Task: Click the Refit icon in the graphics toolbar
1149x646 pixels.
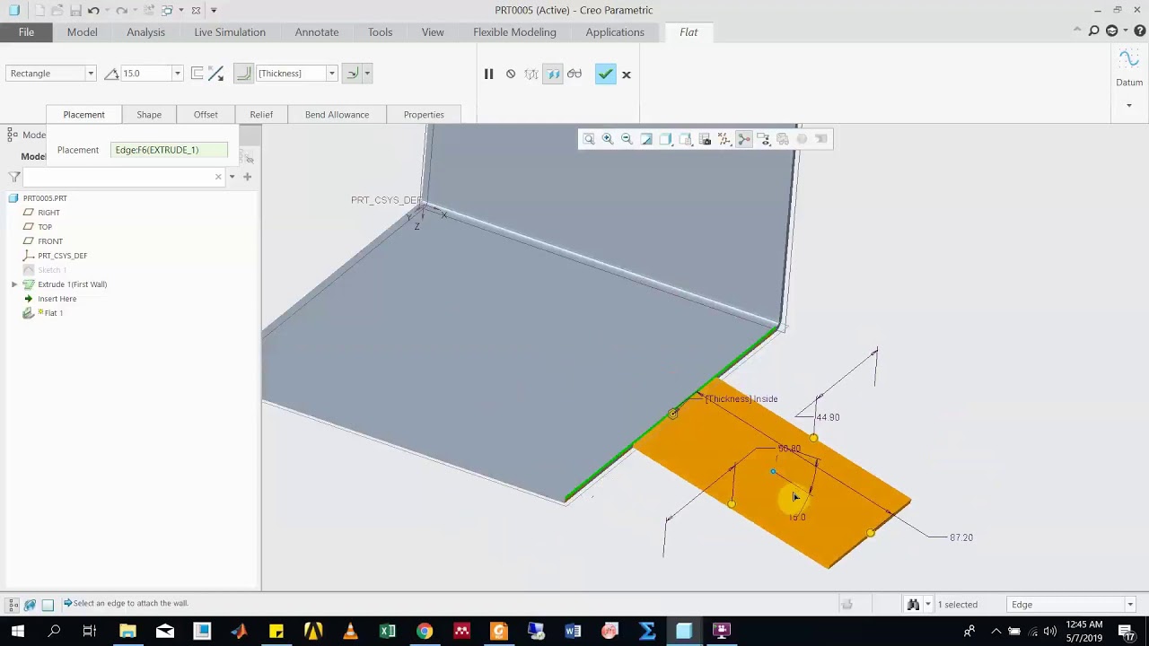Action: pyautogui.click(x=589, y=139)
